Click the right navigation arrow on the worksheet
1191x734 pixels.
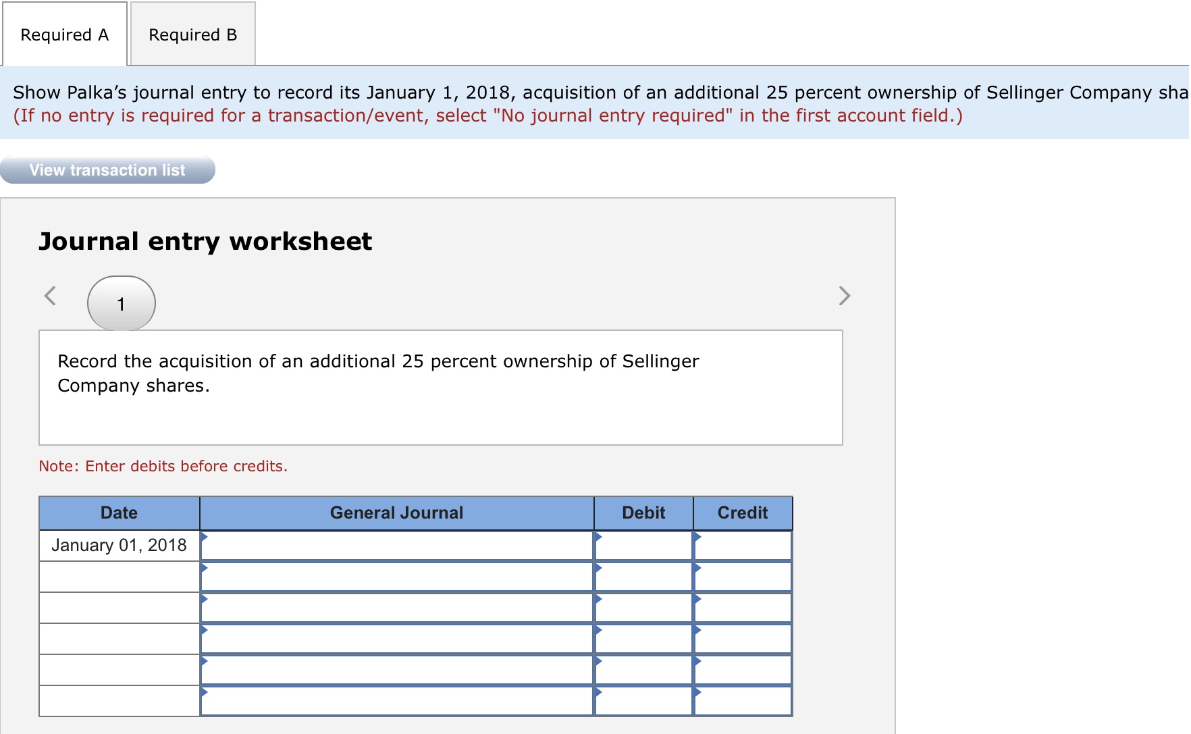coord(843,296)
